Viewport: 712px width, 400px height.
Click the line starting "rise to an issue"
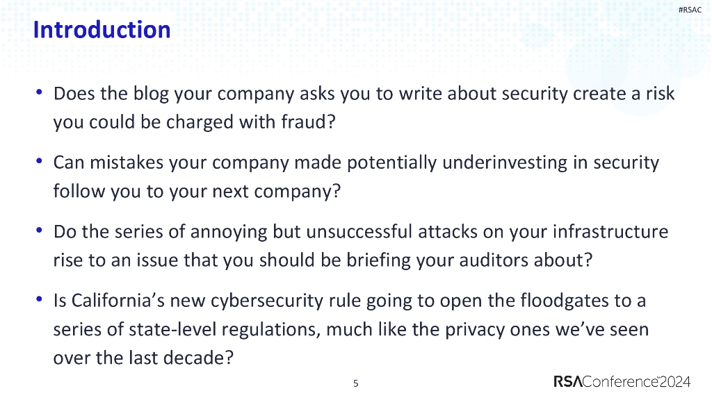click(x=322, y=260)
